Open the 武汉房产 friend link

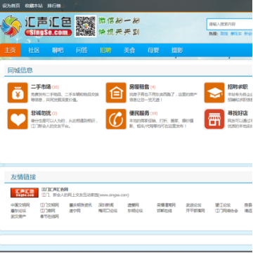pyautogui.click(x=18, y=216)
